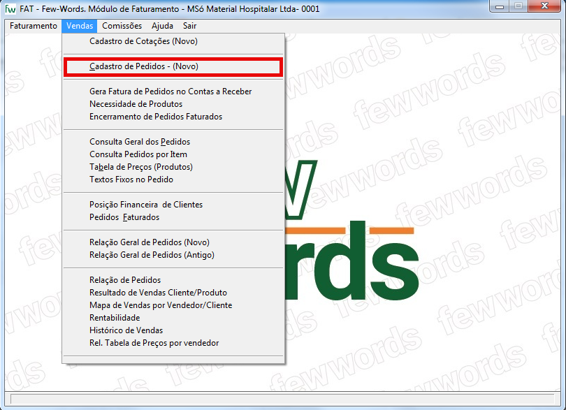Select Gera Fatura de Pedidos no Contas a Receber
The width and height of the screenshot is (566, 410).
point(173,91)
